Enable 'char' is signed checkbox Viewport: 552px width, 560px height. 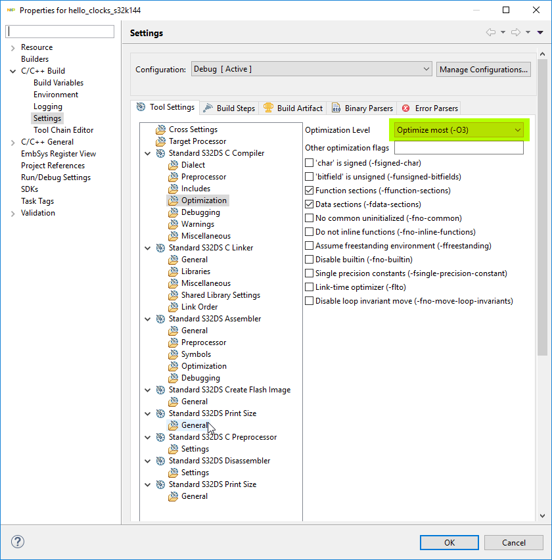pos(310,163)
